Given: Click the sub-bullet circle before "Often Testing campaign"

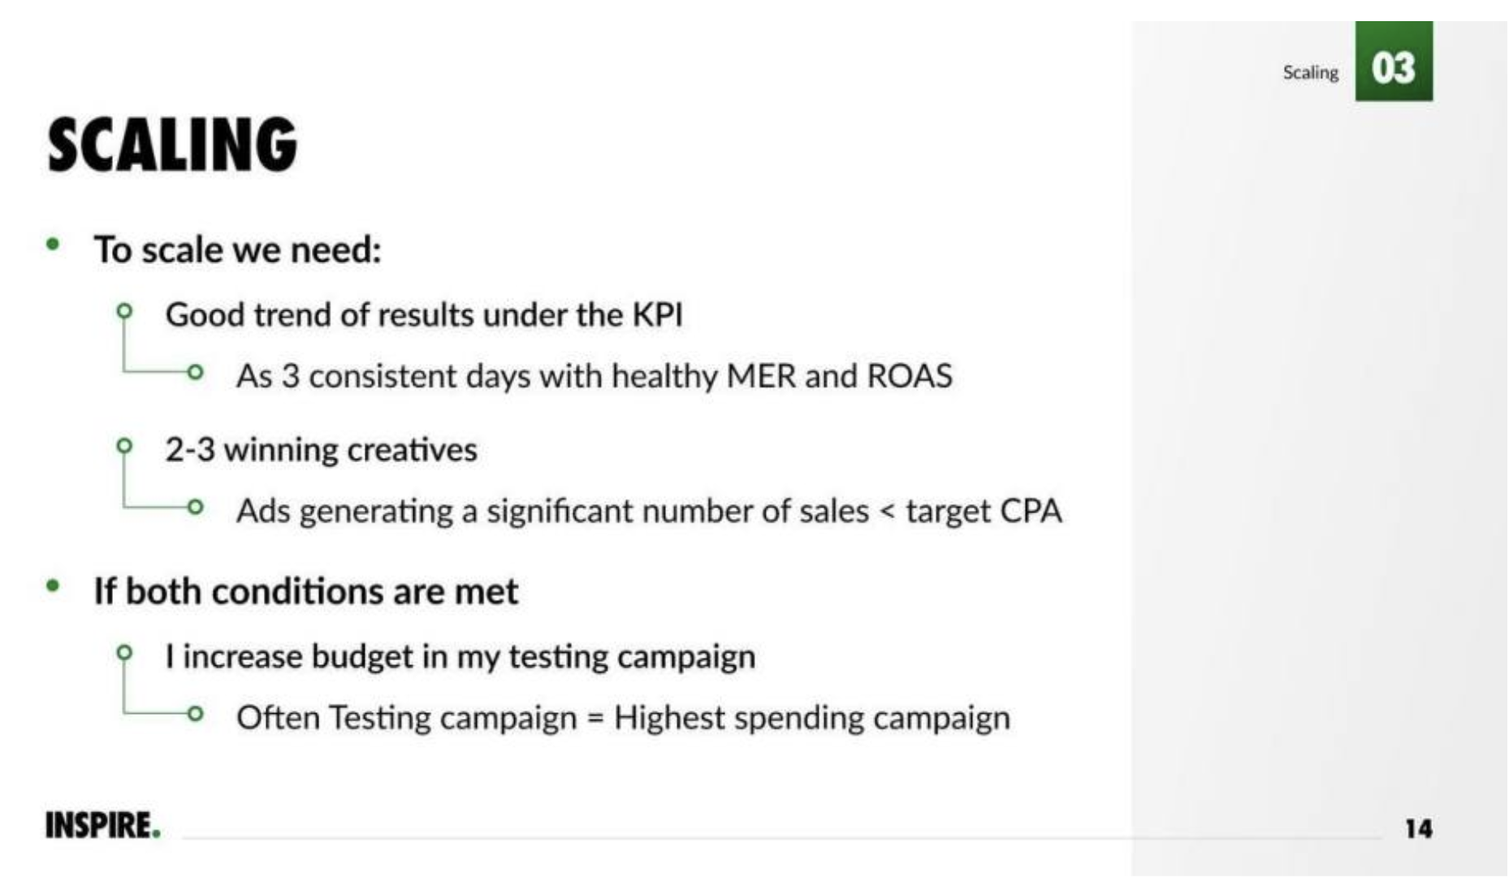Looking at the screenshot, I should [x=195, y=714].
